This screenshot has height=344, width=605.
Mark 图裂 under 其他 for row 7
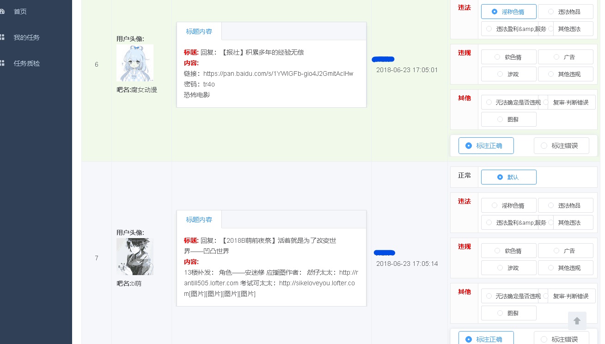pyautogui.click(x=508, y=313)
